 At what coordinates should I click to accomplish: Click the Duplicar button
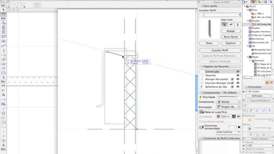[231, 43]
